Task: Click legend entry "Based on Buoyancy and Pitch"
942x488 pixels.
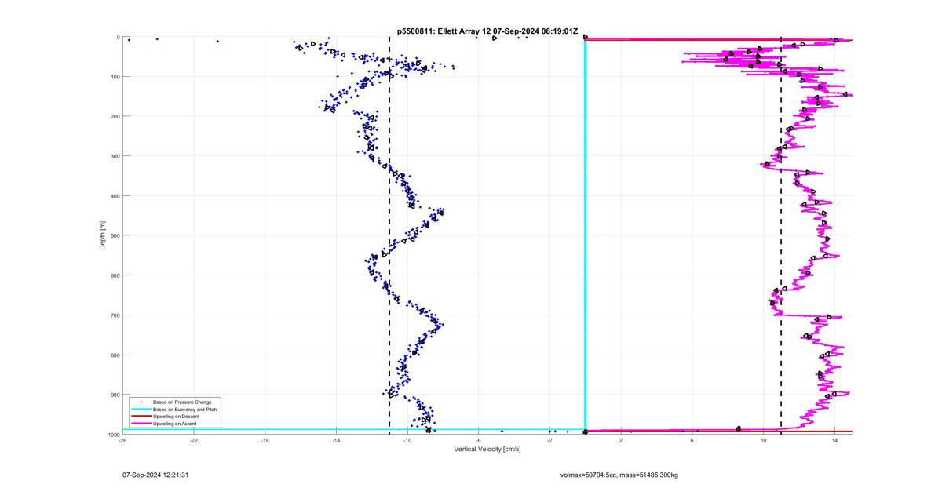Action: (184, 409)
